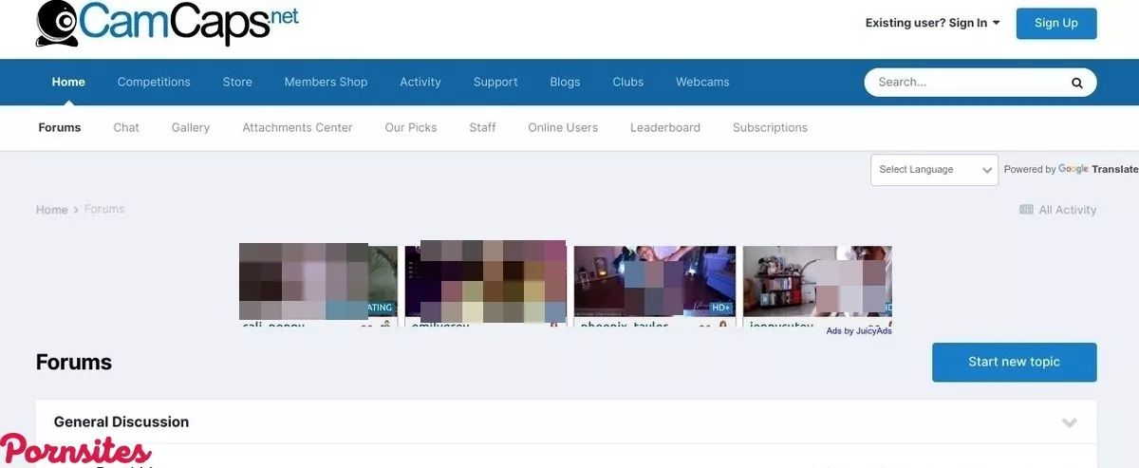Focus the Search text field

[963, 83]
